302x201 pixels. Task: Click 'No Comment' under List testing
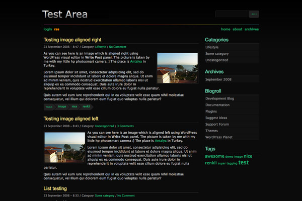[x=126, y=195]
